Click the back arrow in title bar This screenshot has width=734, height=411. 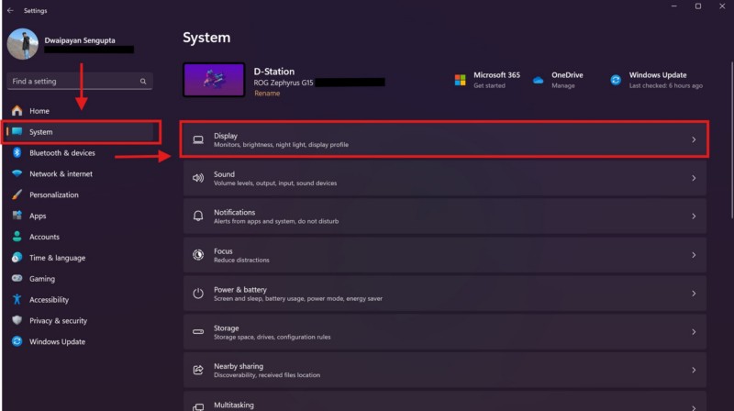tap(9, 11)
